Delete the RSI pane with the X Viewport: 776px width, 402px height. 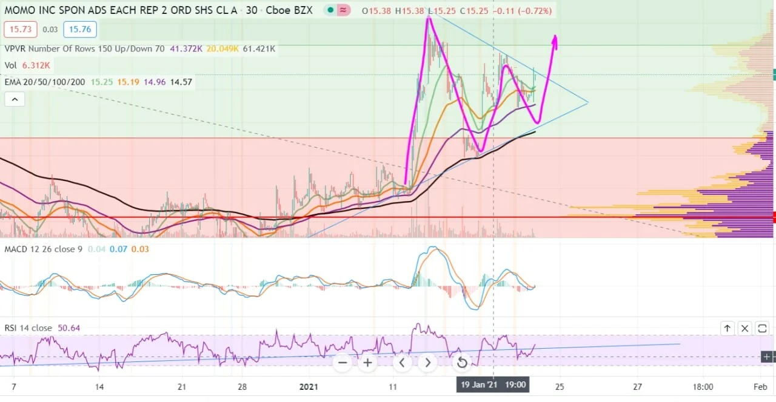[745, 328]
